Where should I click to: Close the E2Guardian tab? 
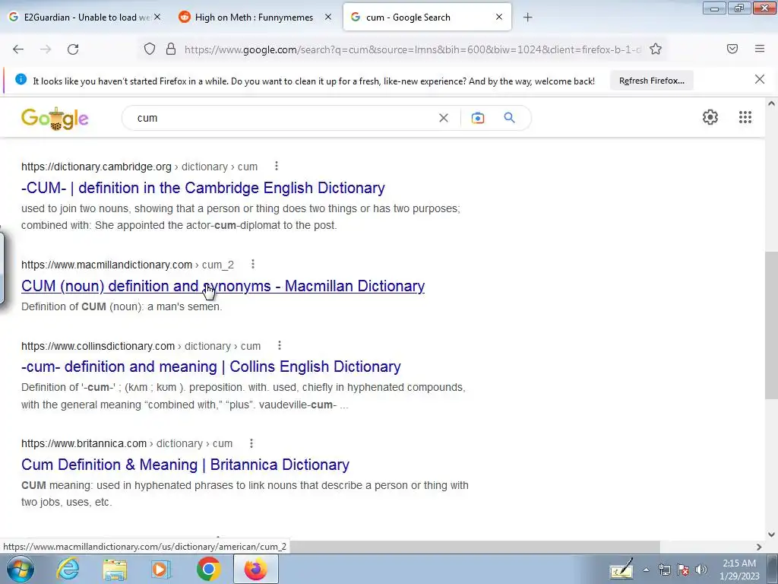click(x=157, y=17)
